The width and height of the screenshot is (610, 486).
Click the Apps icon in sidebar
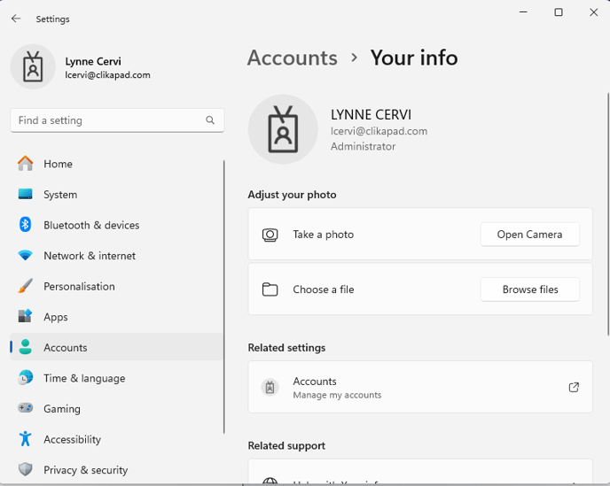click(26, 317)
